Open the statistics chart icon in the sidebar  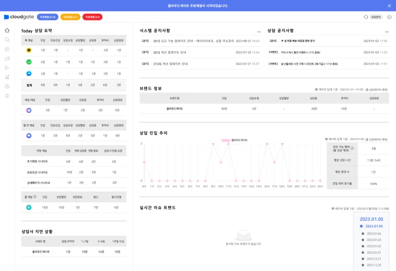[7, 77]
